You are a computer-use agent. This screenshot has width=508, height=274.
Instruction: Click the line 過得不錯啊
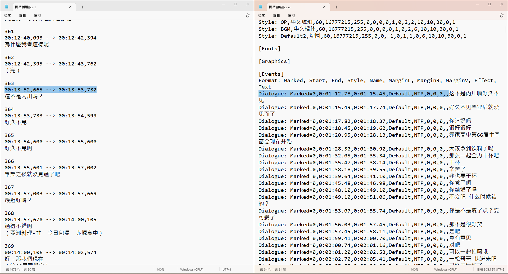tap(18, 226)
